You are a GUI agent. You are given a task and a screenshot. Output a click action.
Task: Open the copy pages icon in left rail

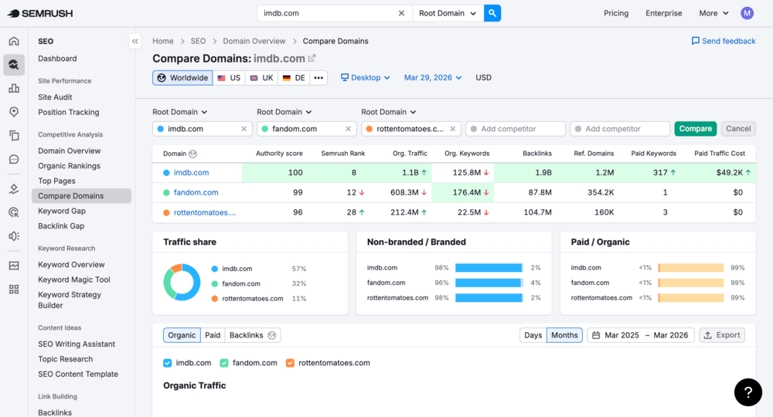[14, 135]
